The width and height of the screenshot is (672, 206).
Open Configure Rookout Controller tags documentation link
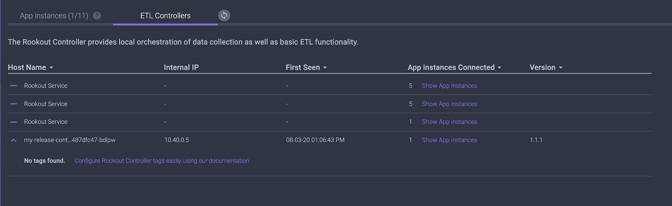click(162, 161)
